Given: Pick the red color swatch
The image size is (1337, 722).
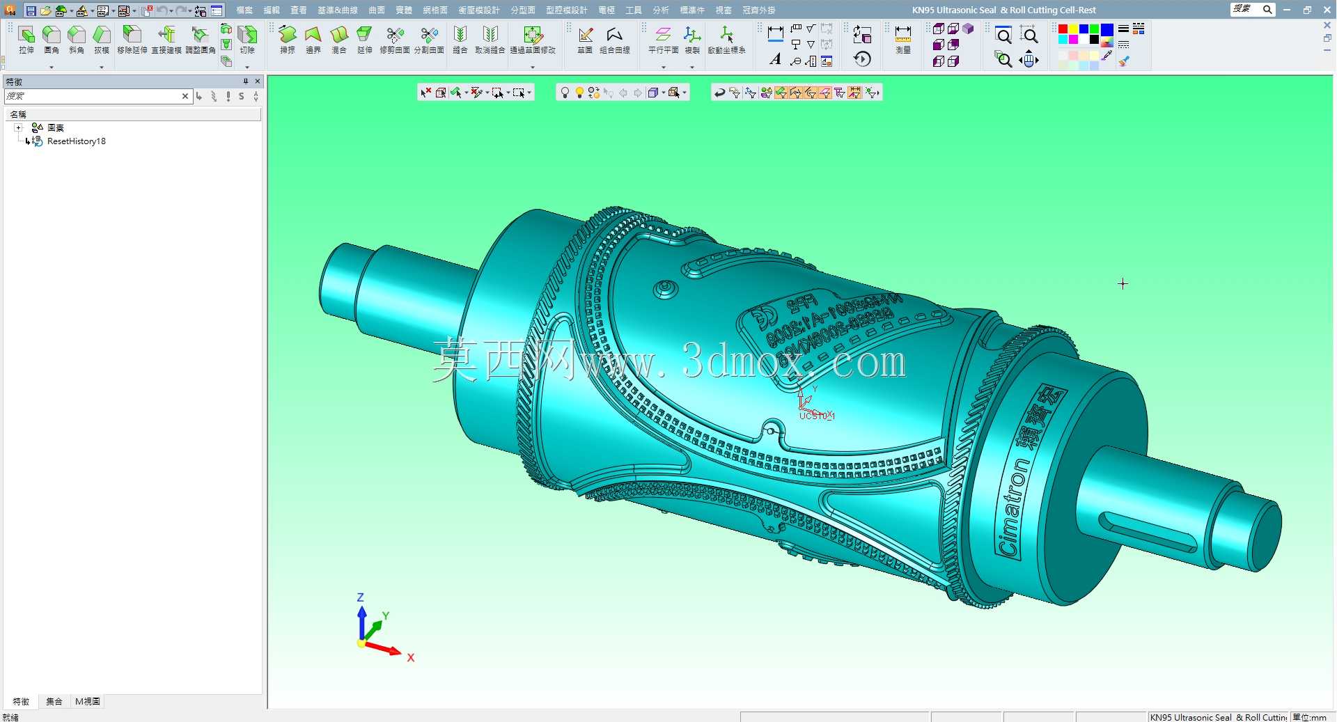Looking at the screenshot, I should (x=1063, y=29).
